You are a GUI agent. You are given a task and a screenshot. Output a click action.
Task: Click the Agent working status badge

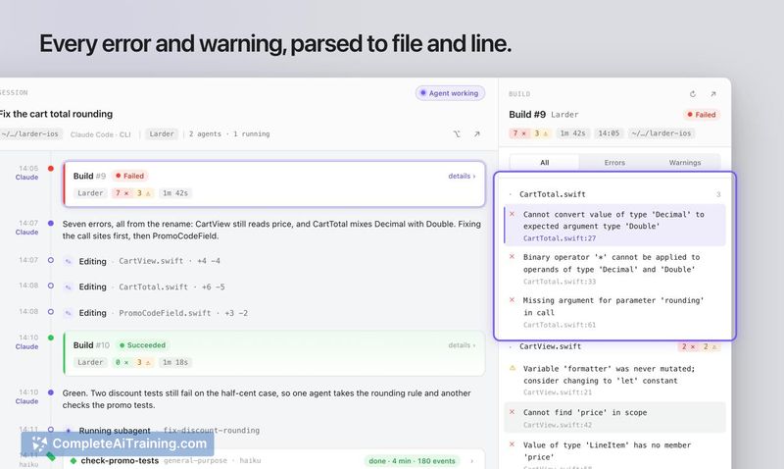(450, 93)
